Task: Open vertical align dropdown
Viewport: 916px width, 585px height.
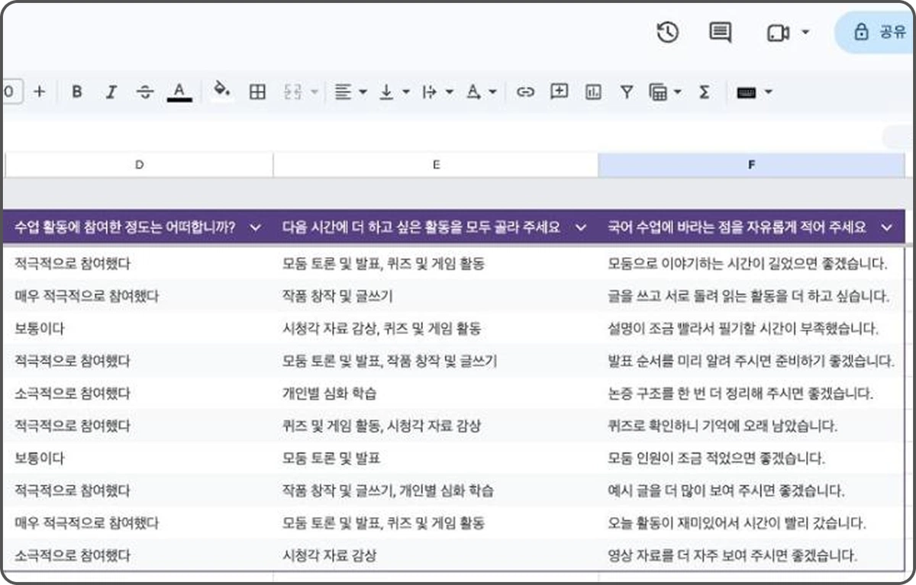Action: pyautogui.click(x=395, y=92)
